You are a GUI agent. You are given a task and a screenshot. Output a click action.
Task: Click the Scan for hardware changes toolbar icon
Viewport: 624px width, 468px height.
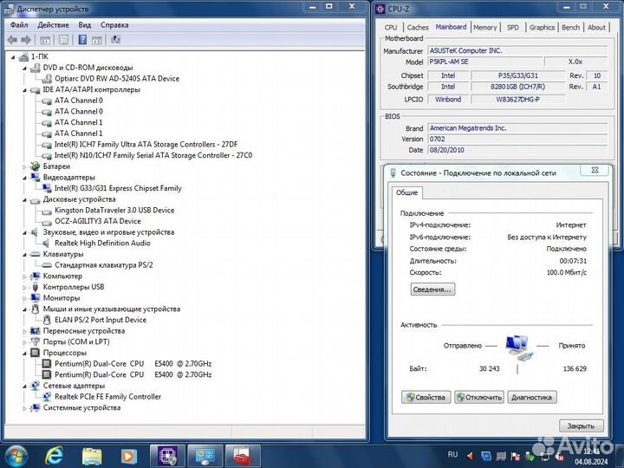(x=116, y=40)
